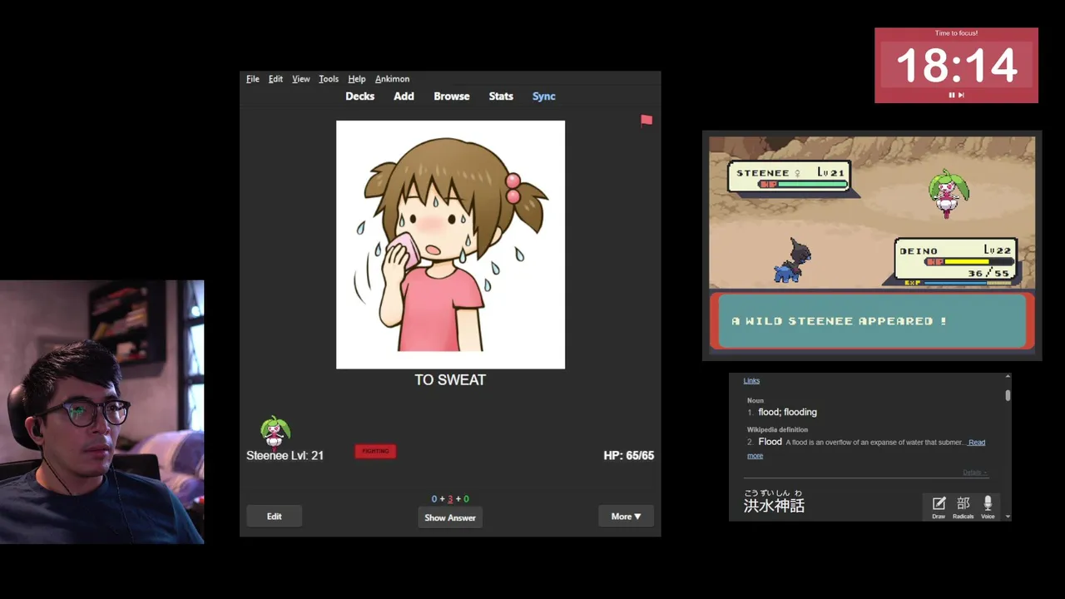Activate Voice input microphone

pos(988,507)
